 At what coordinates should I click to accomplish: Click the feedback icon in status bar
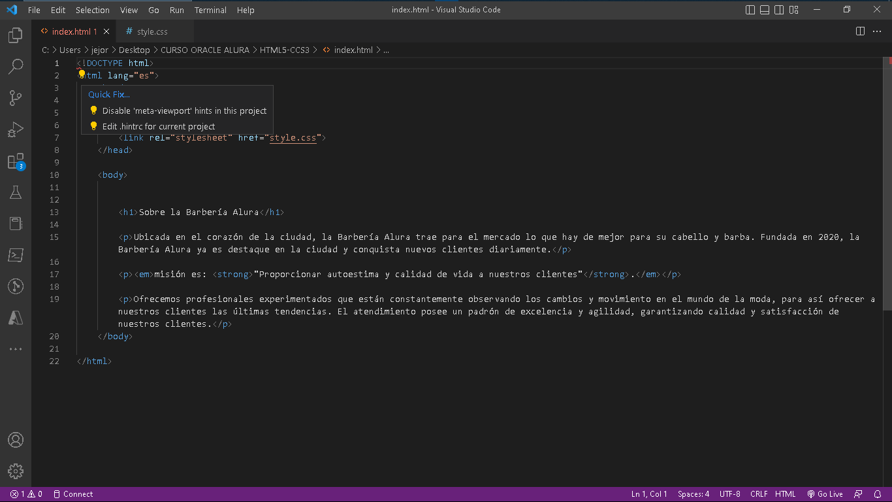(x=859, y=494)
